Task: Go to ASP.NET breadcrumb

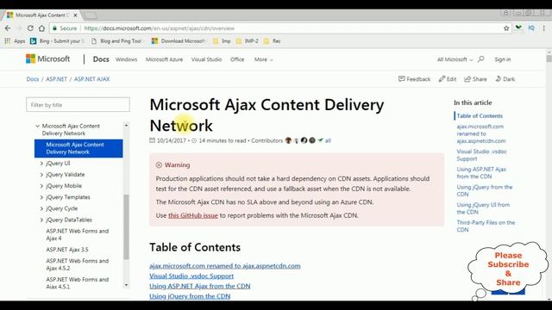Action: (56, 79)
